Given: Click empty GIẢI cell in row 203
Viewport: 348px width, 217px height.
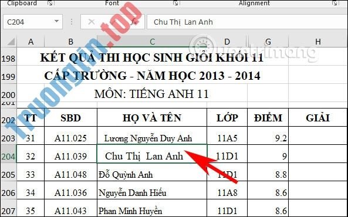Looking at the screenshot, I should point(318,136).
